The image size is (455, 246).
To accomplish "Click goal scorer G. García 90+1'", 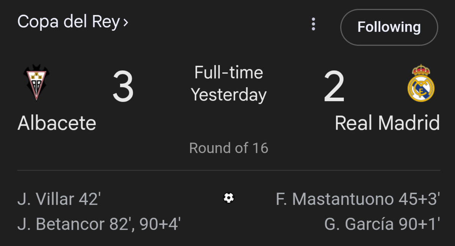I will 382,224.
